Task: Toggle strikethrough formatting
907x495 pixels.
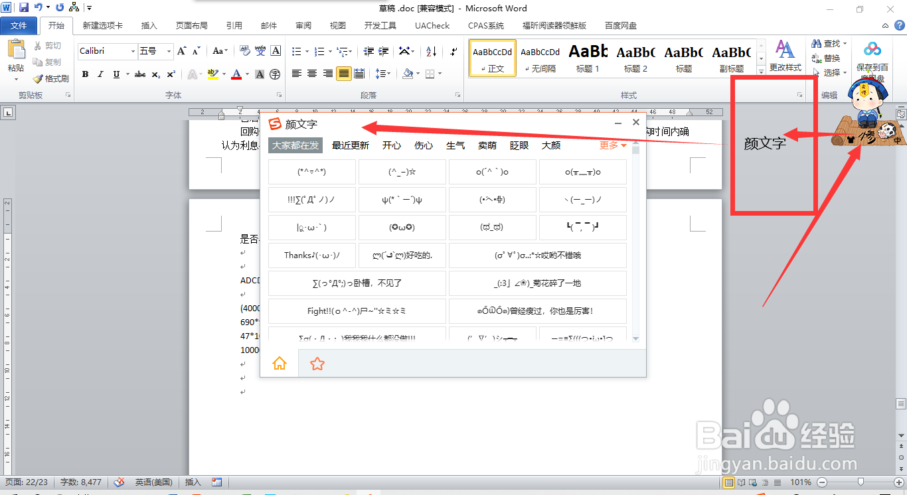Action: tap(139, 74)
